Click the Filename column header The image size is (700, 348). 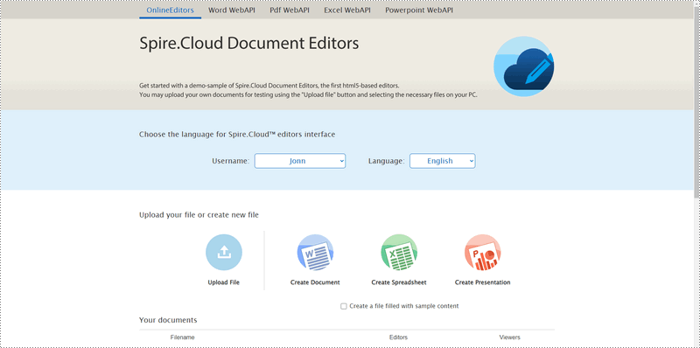[182, 338]
